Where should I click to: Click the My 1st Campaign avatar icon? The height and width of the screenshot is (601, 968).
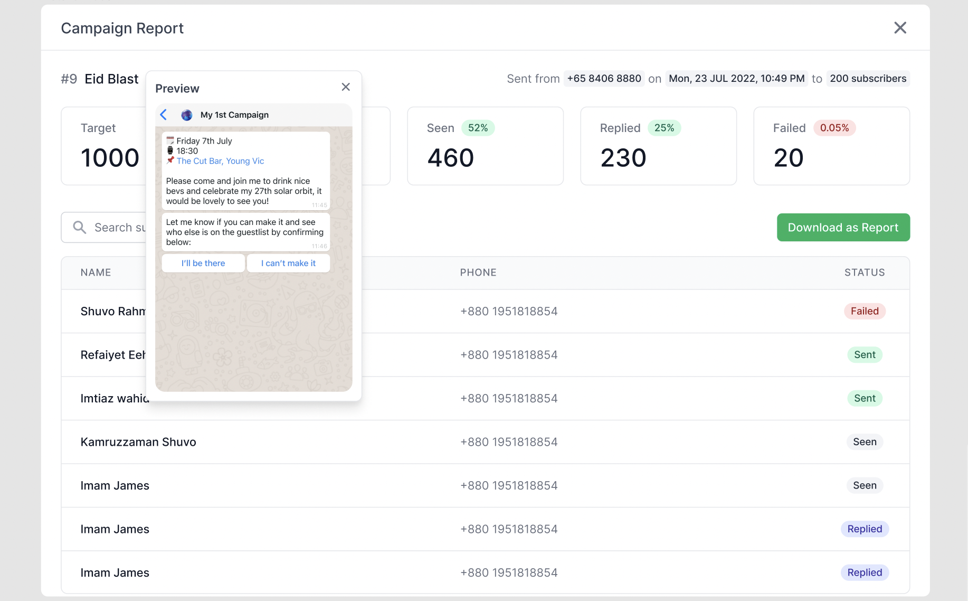tap(186, 115)
